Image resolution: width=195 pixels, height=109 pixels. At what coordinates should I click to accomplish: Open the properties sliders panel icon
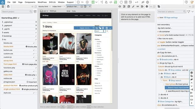124,6
